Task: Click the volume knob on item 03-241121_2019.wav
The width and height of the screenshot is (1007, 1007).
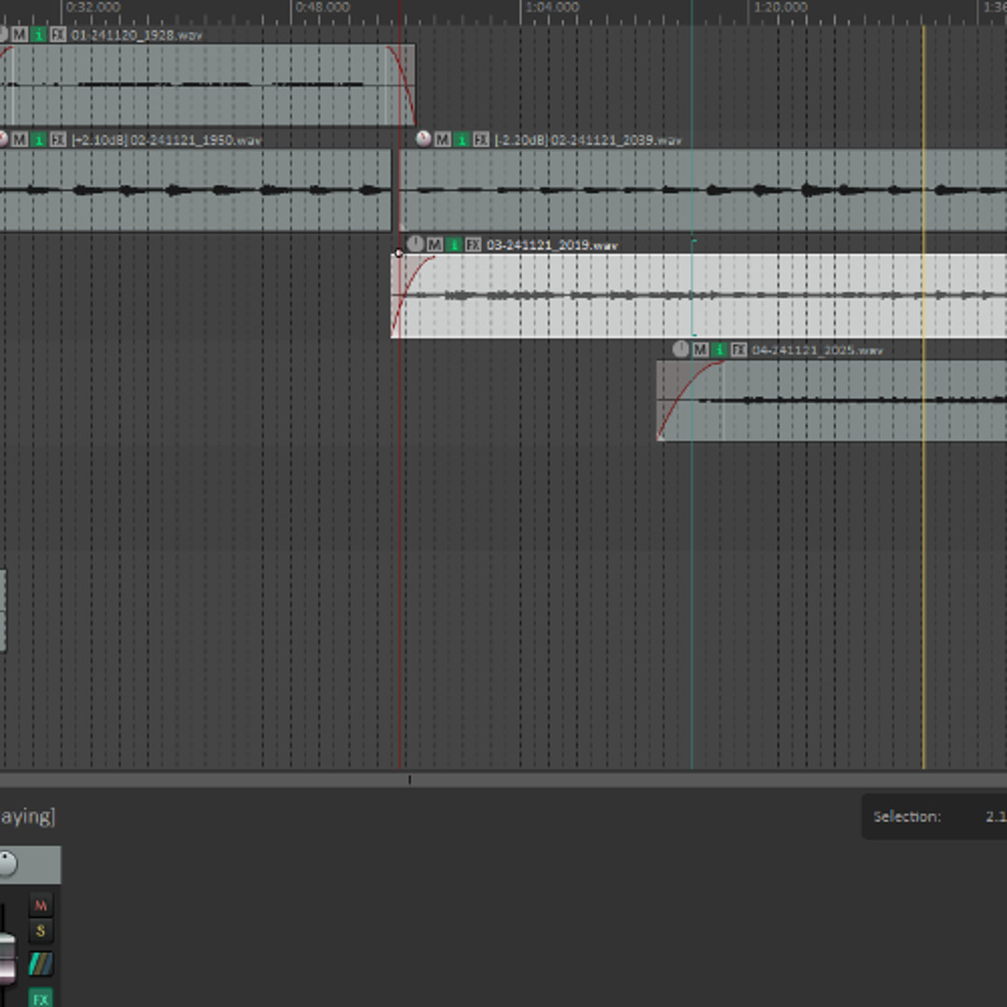Action: click(415, 244)
